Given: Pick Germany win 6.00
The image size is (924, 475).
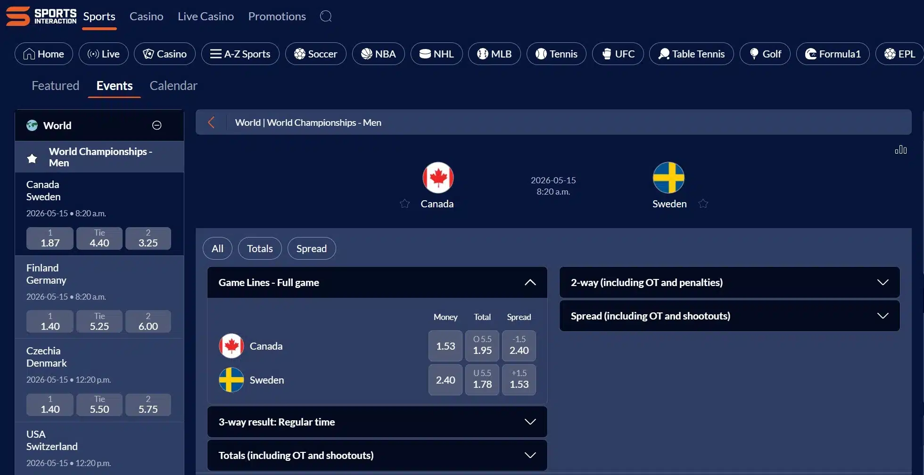Looking at the screenshot, I should tap(148, 321).
